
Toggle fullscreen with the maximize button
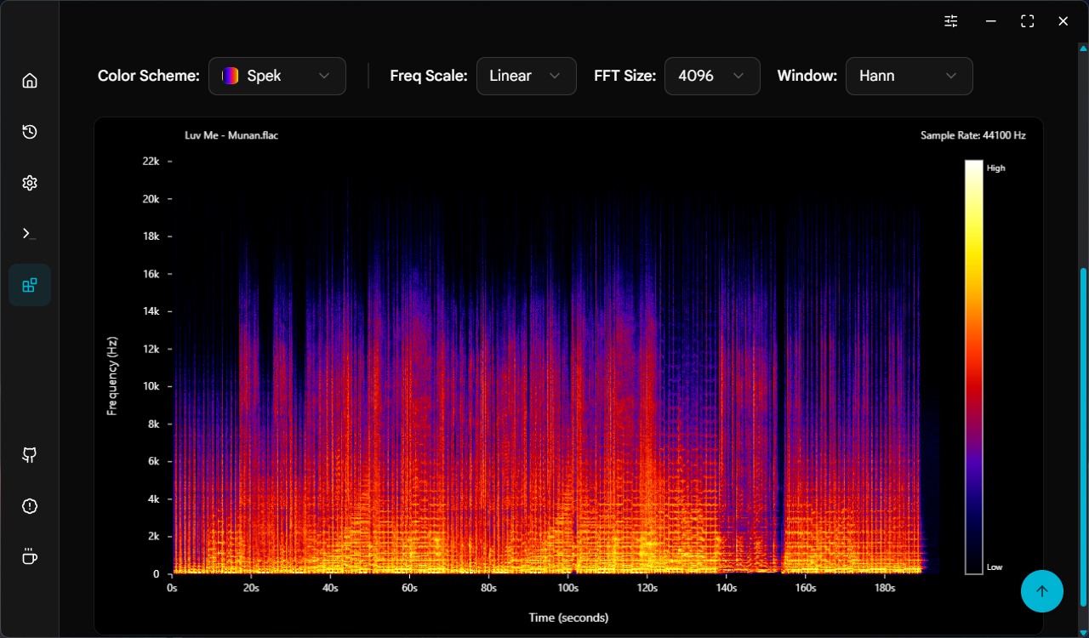pyautogui.click(x=1027, y=21)
